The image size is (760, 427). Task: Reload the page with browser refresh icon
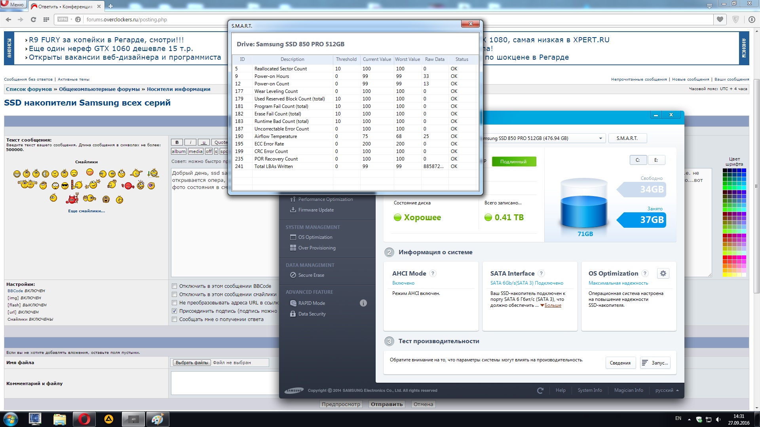click(33, 19)
